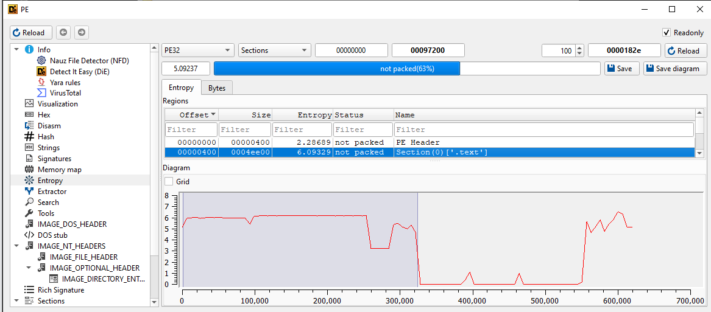Decrease the 100 spinner value

(x=579, y=54)
